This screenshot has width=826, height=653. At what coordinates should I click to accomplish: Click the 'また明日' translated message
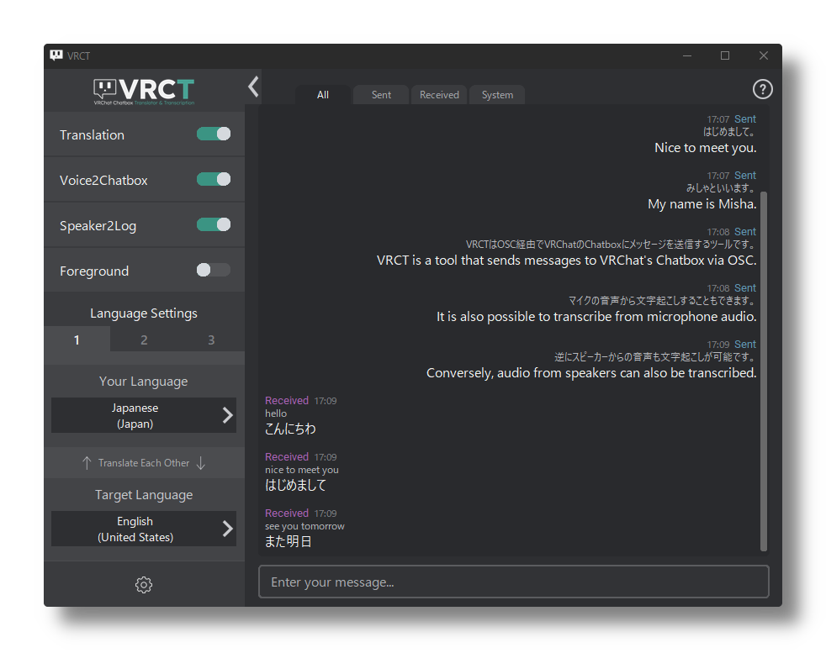289,541
